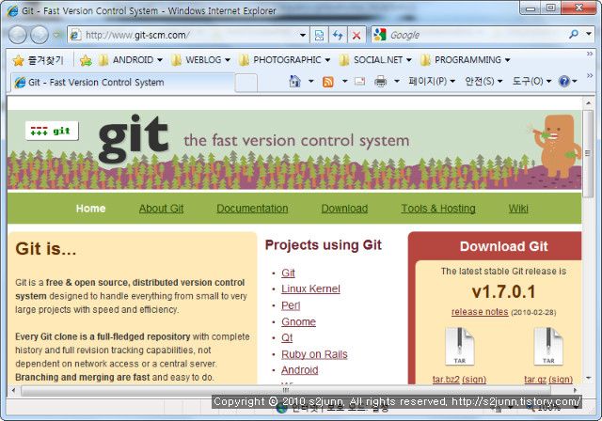This screenshot has height=421, width=602.
Task: Open the Linux Kernel project link
Action: pos(310,288)
